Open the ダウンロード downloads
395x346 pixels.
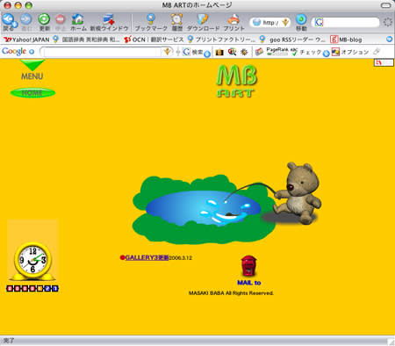click(x=203, y=22)
